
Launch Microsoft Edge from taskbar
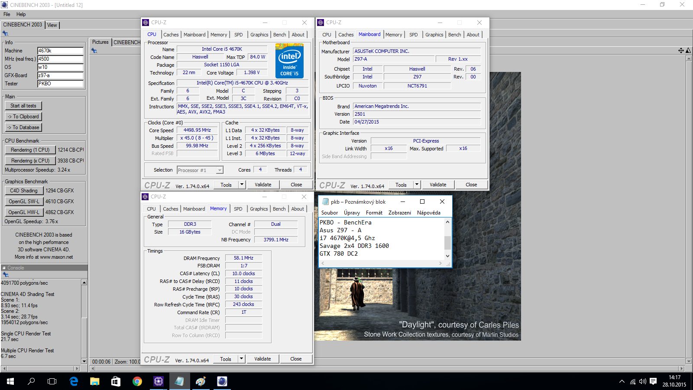[74, 381]
